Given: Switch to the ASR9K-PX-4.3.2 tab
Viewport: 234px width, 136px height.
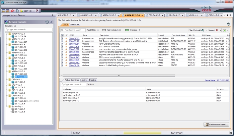Looking at the screenshot, I should point(87,15).
